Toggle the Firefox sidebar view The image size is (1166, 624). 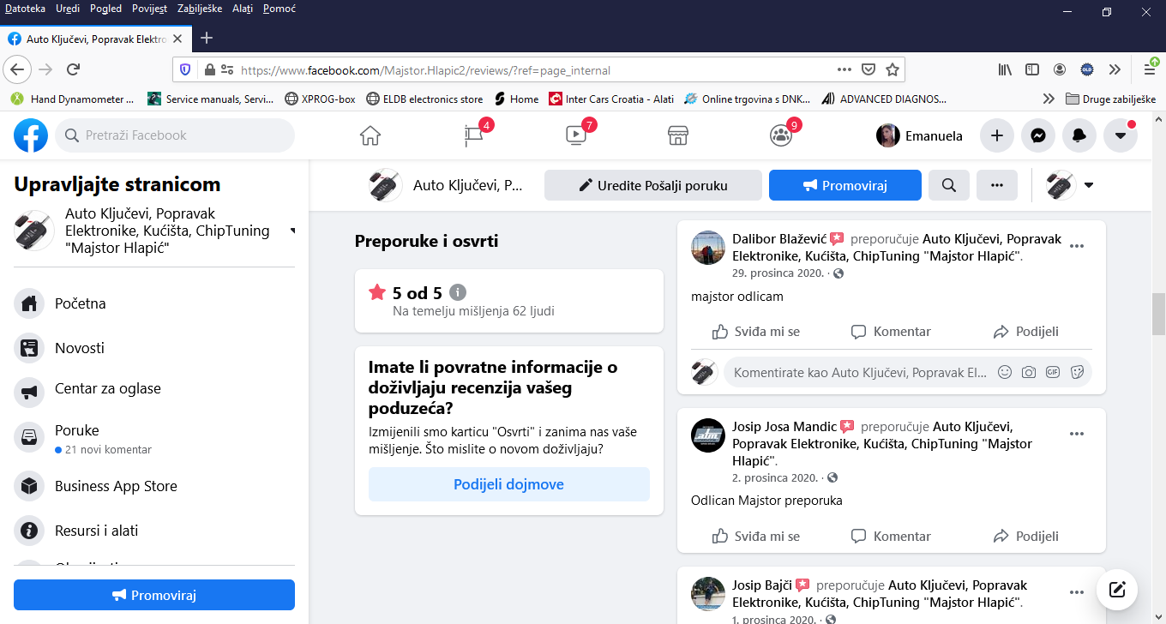pos(1032,69)
